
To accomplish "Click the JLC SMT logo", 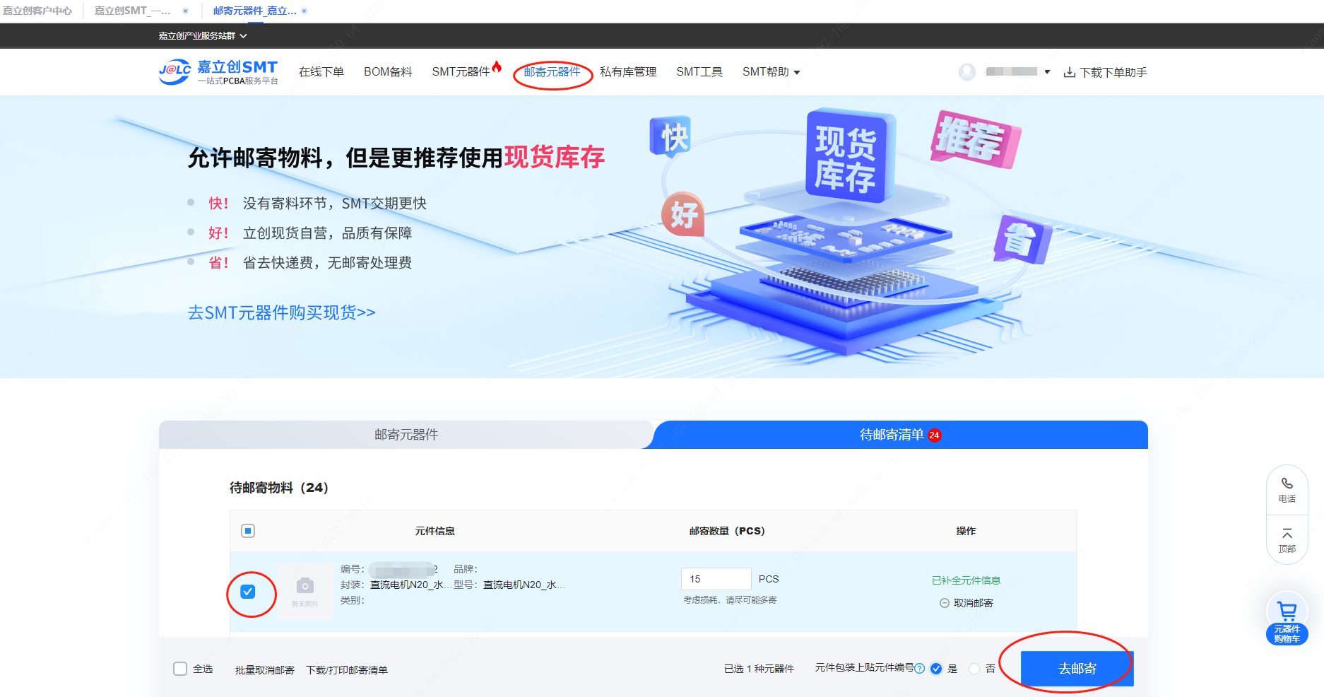I will pos(218,72).
